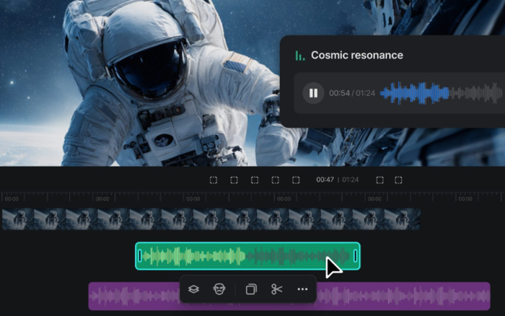Open the three-dot more options menu
This screenshot has height=316, width=505.
point(302,289)
